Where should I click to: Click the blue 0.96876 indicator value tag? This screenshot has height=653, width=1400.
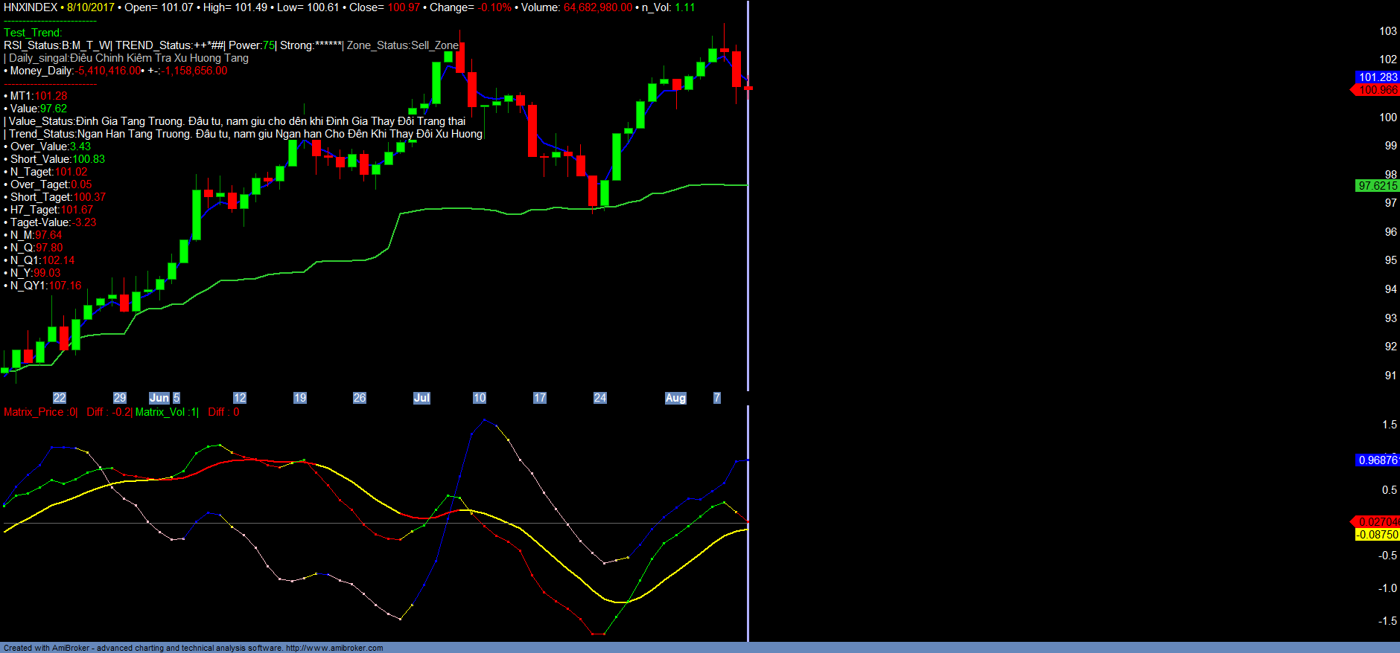coord(1377,460)
